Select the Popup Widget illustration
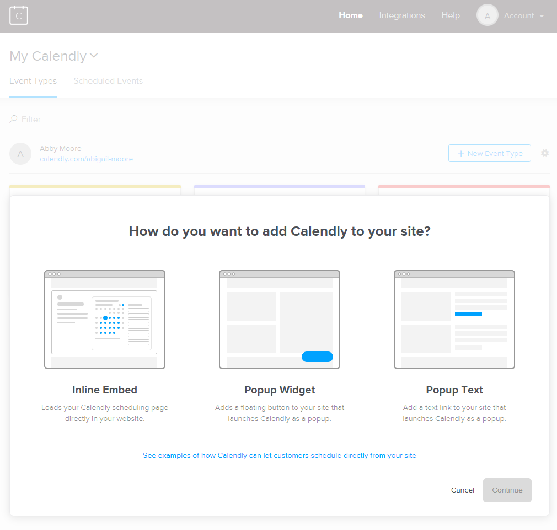The width and height of the screenshot is (557, 530). (x=280, y=320)
